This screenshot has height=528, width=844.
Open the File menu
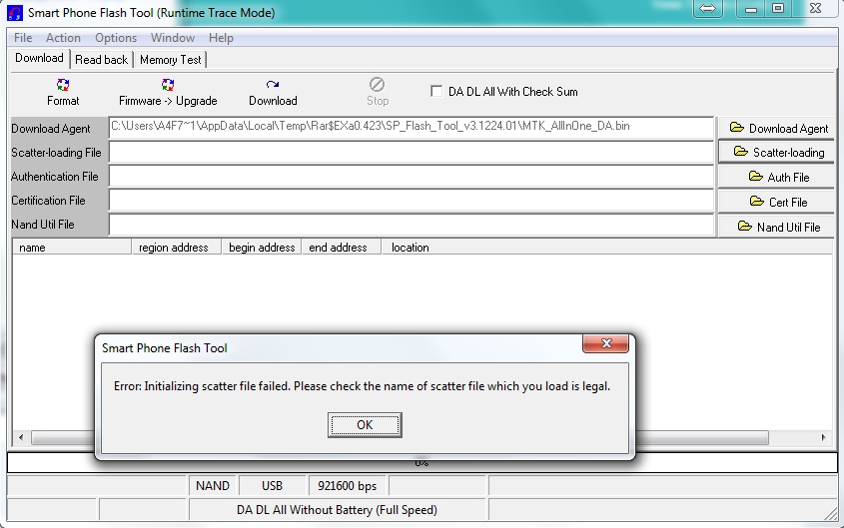tap(23, 38)
